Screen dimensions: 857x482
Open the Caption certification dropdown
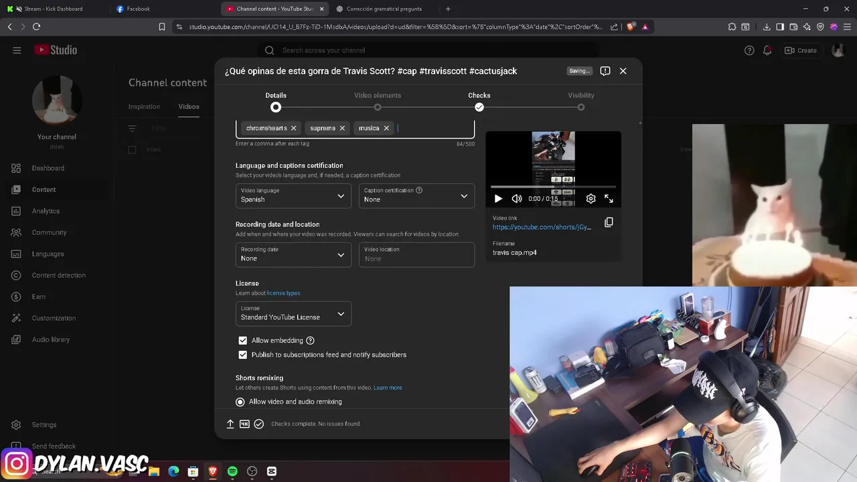[x=416, y=196]
